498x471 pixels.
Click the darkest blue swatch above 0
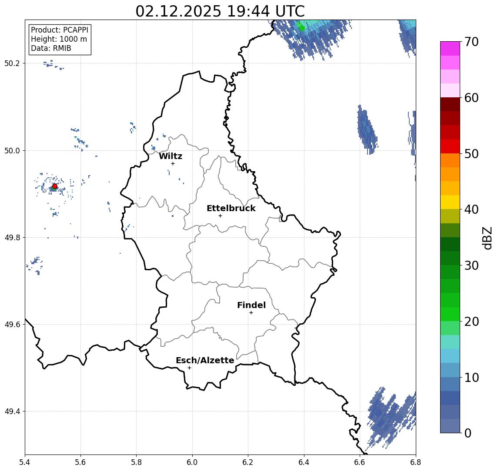450,398
